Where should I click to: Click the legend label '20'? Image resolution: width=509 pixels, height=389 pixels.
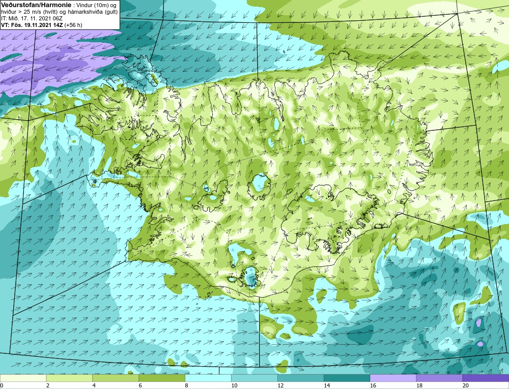pyautogui.click(x=466, y=385)
